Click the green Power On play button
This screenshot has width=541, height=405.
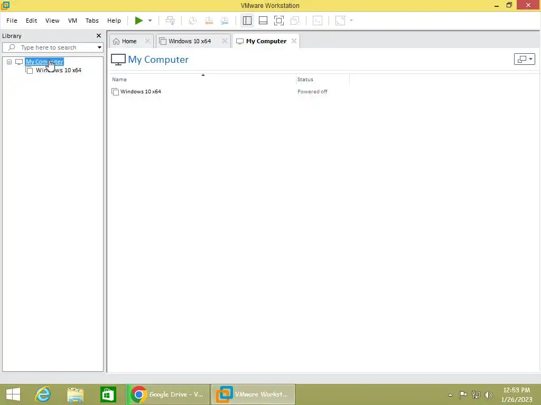tap(139, 21)
